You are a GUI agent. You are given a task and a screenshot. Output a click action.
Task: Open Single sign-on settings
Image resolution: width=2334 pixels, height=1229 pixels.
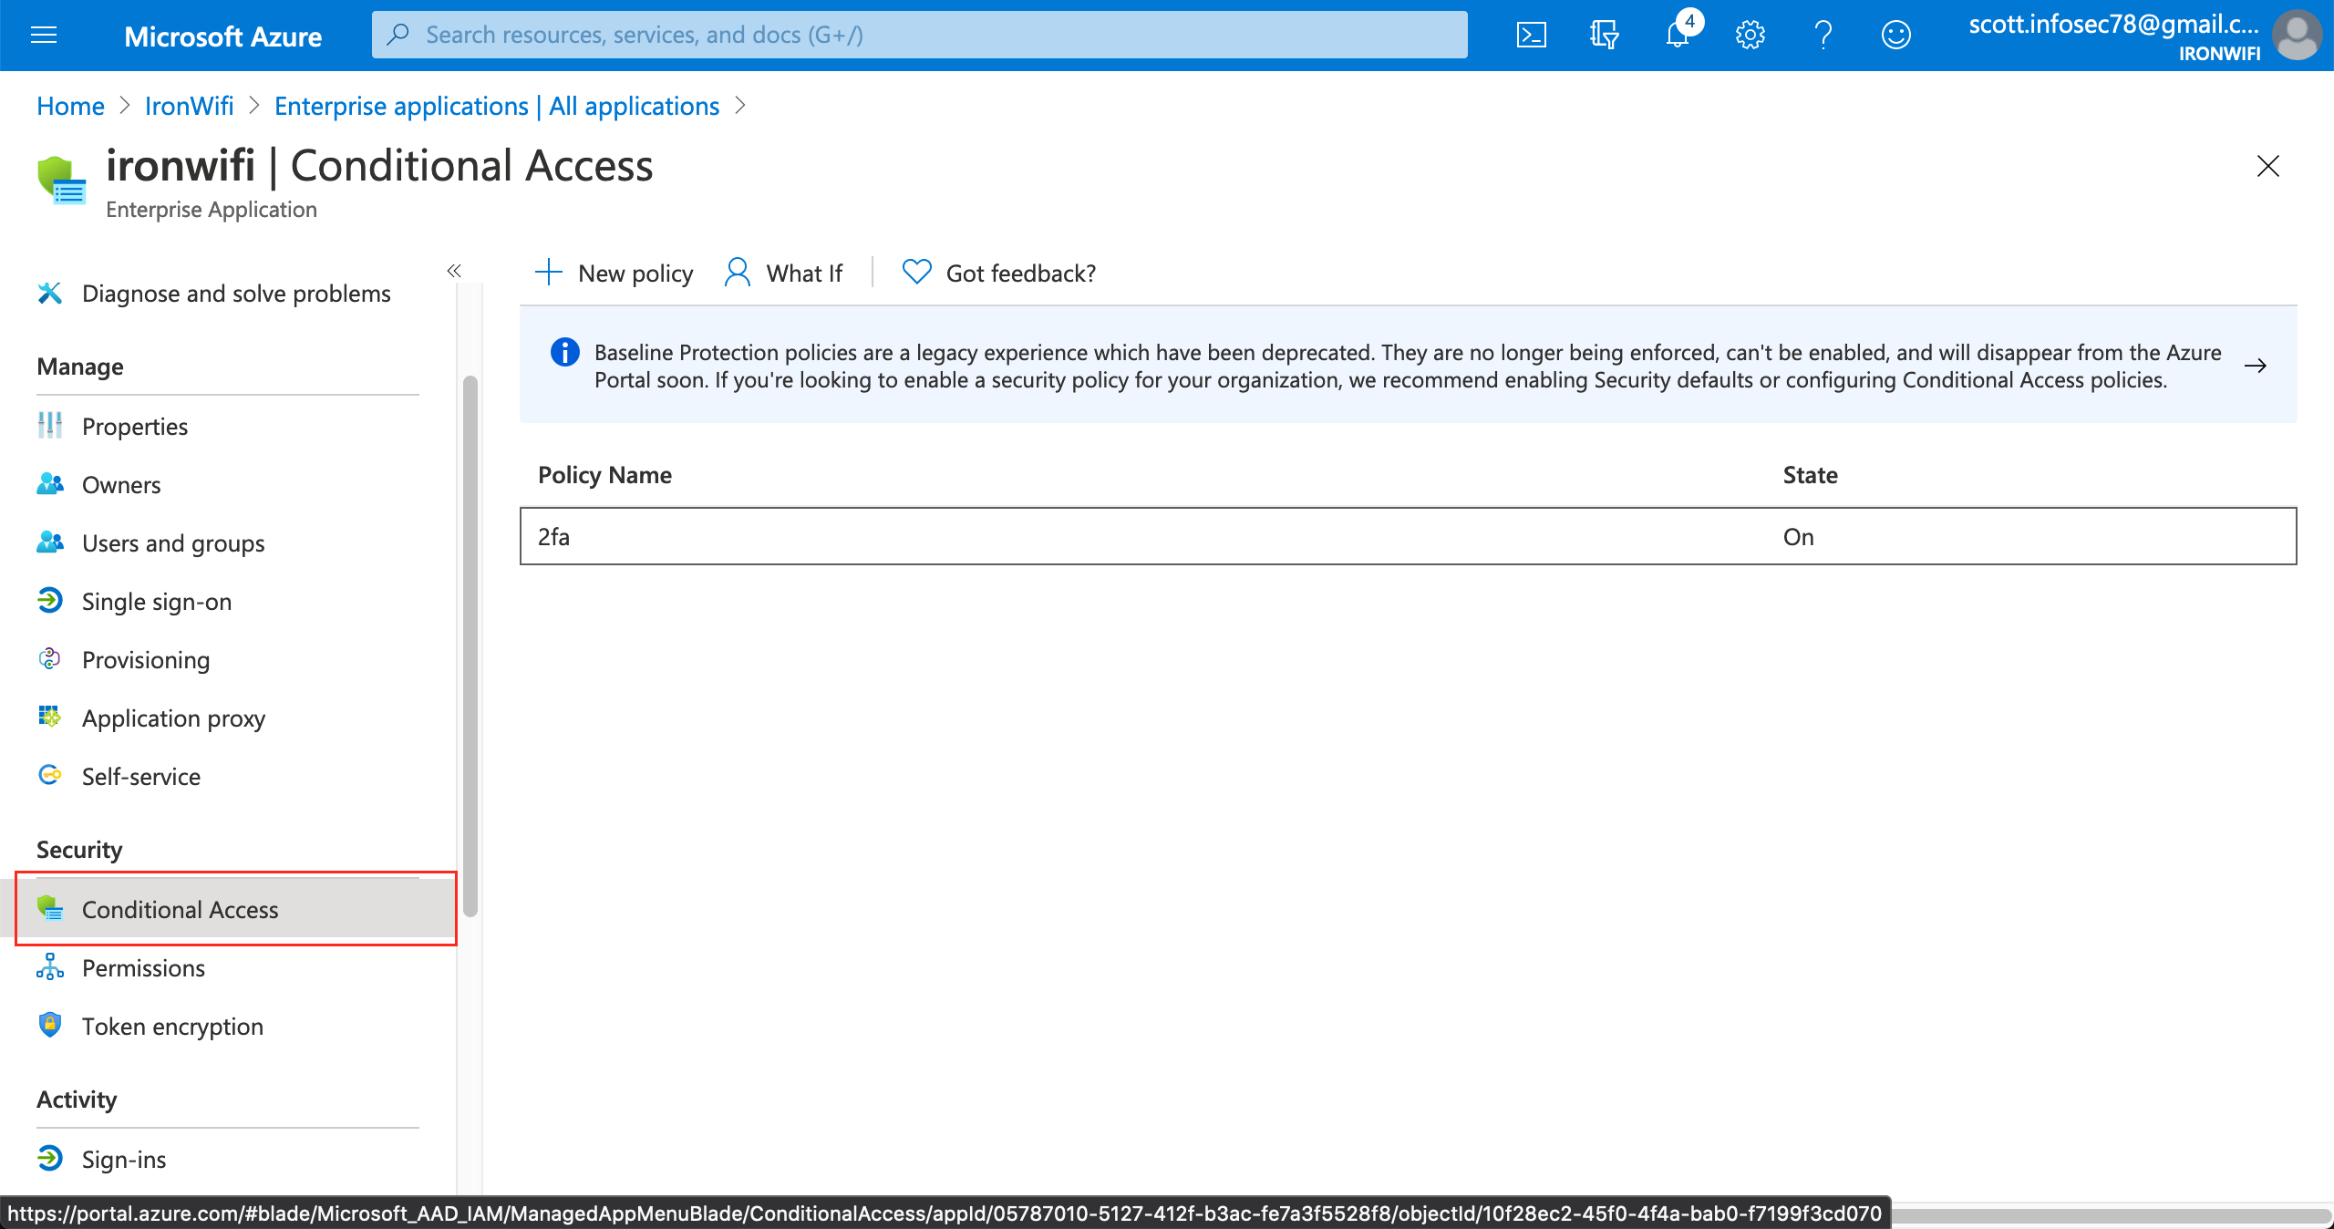pyautogui.click(x=157, y=601)
